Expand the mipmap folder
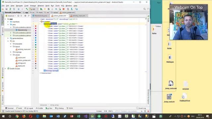Image resolution: width=212 pixels, height=119 pixels. [11, 52]
